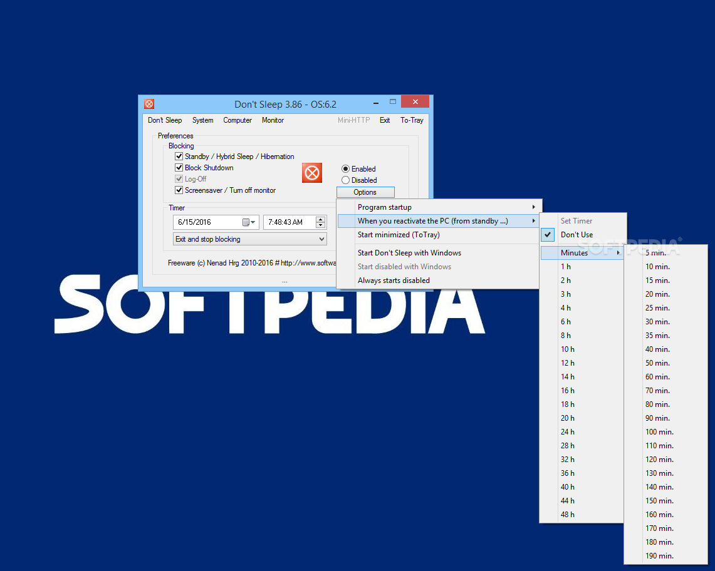Screen dimensions: 715x571
Task: Select 190 min. from minutes list
Action: click(665, 556)
